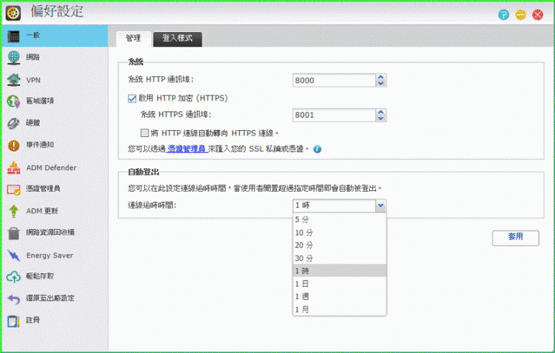Viewport: 555px width, 353px height.
Task: Choose 1 週 timeout option
Action: tap(339, 297)
